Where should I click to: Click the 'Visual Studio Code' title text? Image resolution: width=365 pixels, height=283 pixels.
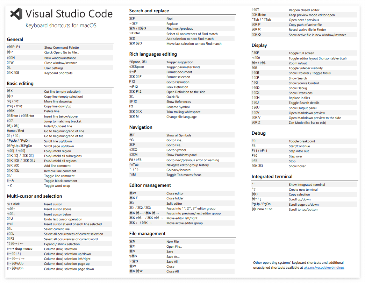coord(69,14)
